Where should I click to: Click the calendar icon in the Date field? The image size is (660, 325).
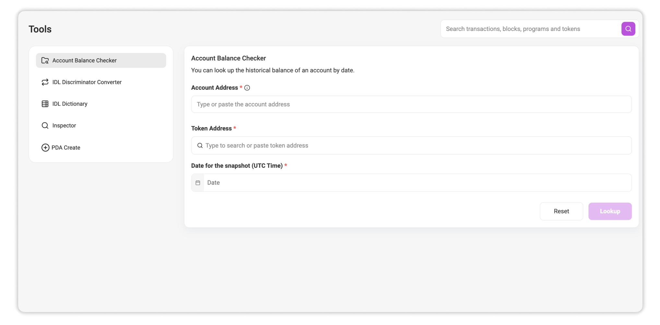pos(198,183)
